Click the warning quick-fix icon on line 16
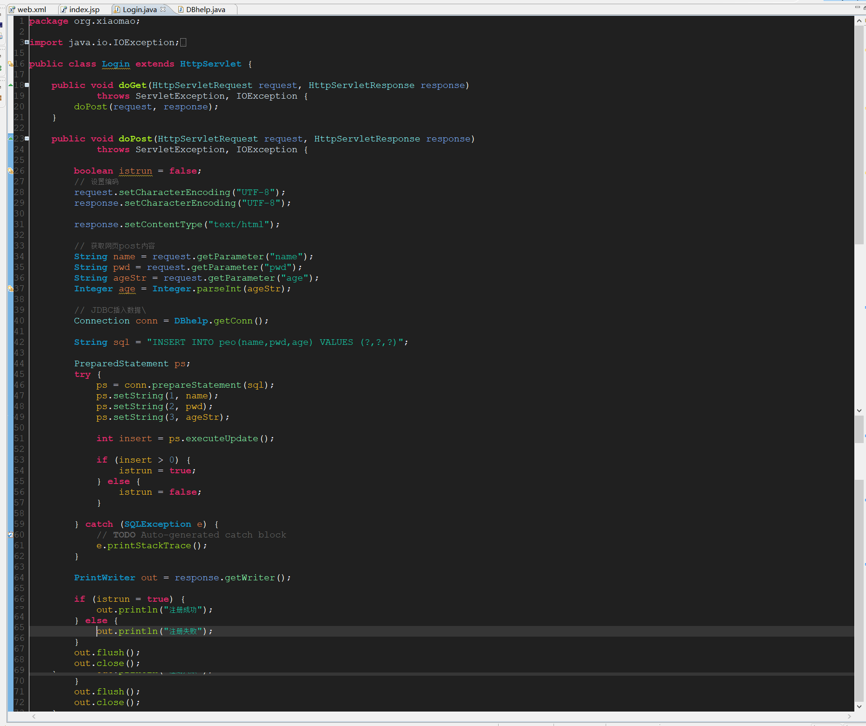The image size is (866, 726). tap(10, 64)
